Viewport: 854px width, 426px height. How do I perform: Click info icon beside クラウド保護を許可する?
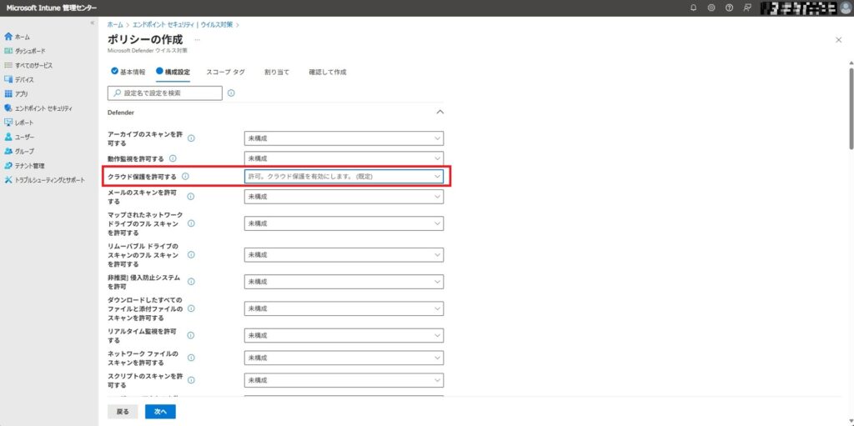(185, 177)
